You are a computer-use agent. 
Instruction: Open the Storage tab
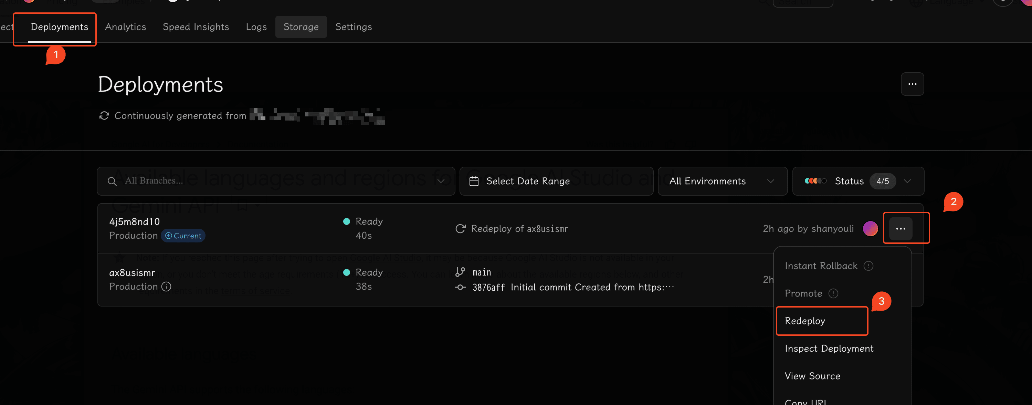[301, 27]
